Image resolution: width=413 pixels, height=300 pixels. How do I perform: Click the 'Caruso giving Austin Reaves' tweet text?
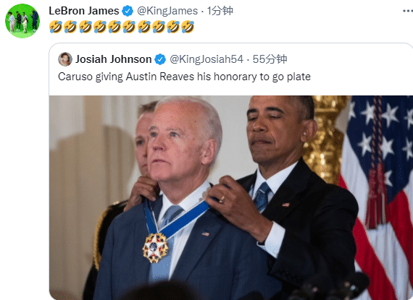(x=184, y=77)
